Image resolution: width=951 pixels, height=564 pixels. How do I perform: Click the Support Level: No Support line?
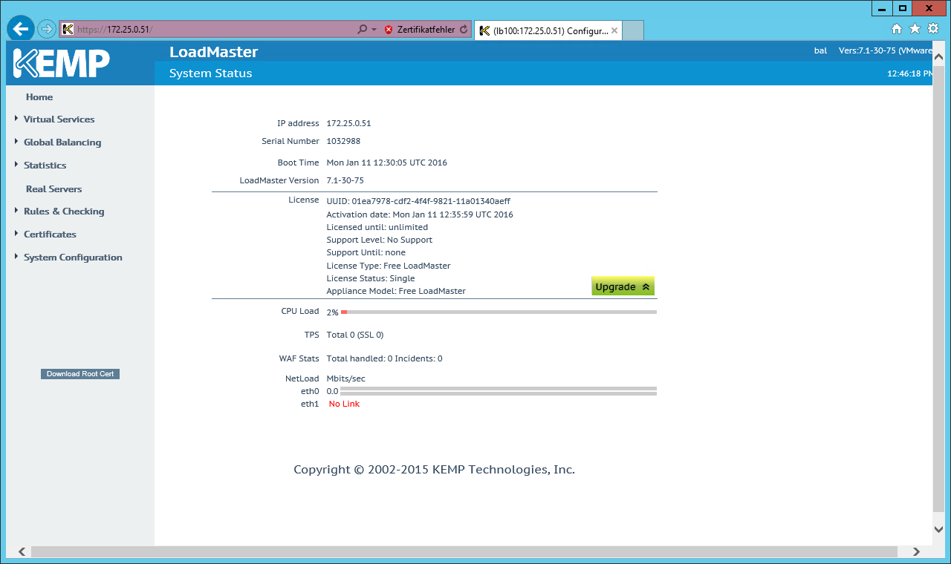tap(380, 240)
